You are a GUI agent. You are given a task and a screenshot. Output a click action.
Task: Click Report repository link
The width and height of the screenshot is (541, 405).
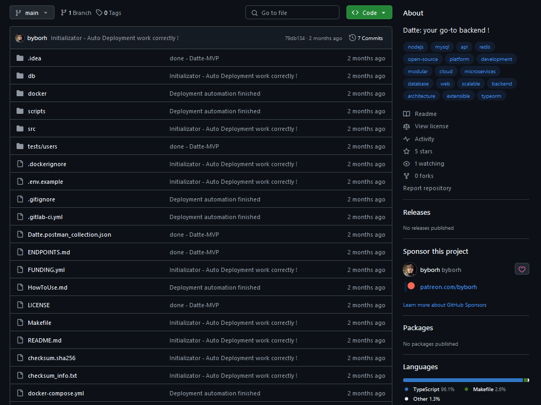[x=427, y=188]
